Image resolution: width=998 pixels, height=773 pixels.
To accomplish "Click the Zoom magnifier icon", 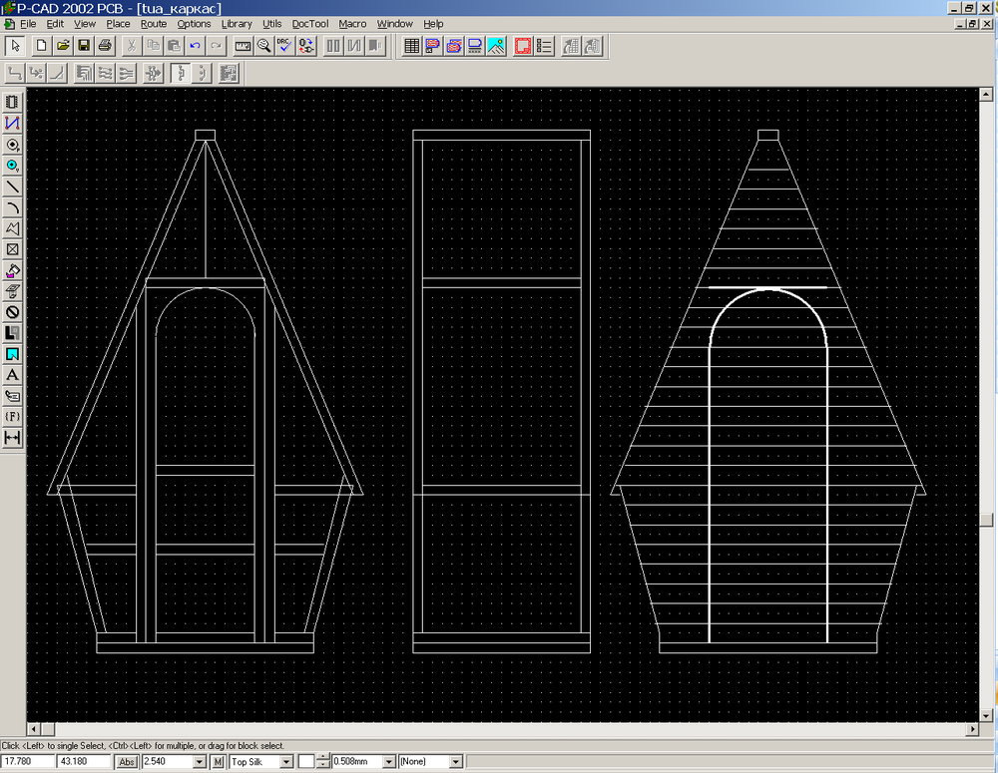I will pos(263,45).
